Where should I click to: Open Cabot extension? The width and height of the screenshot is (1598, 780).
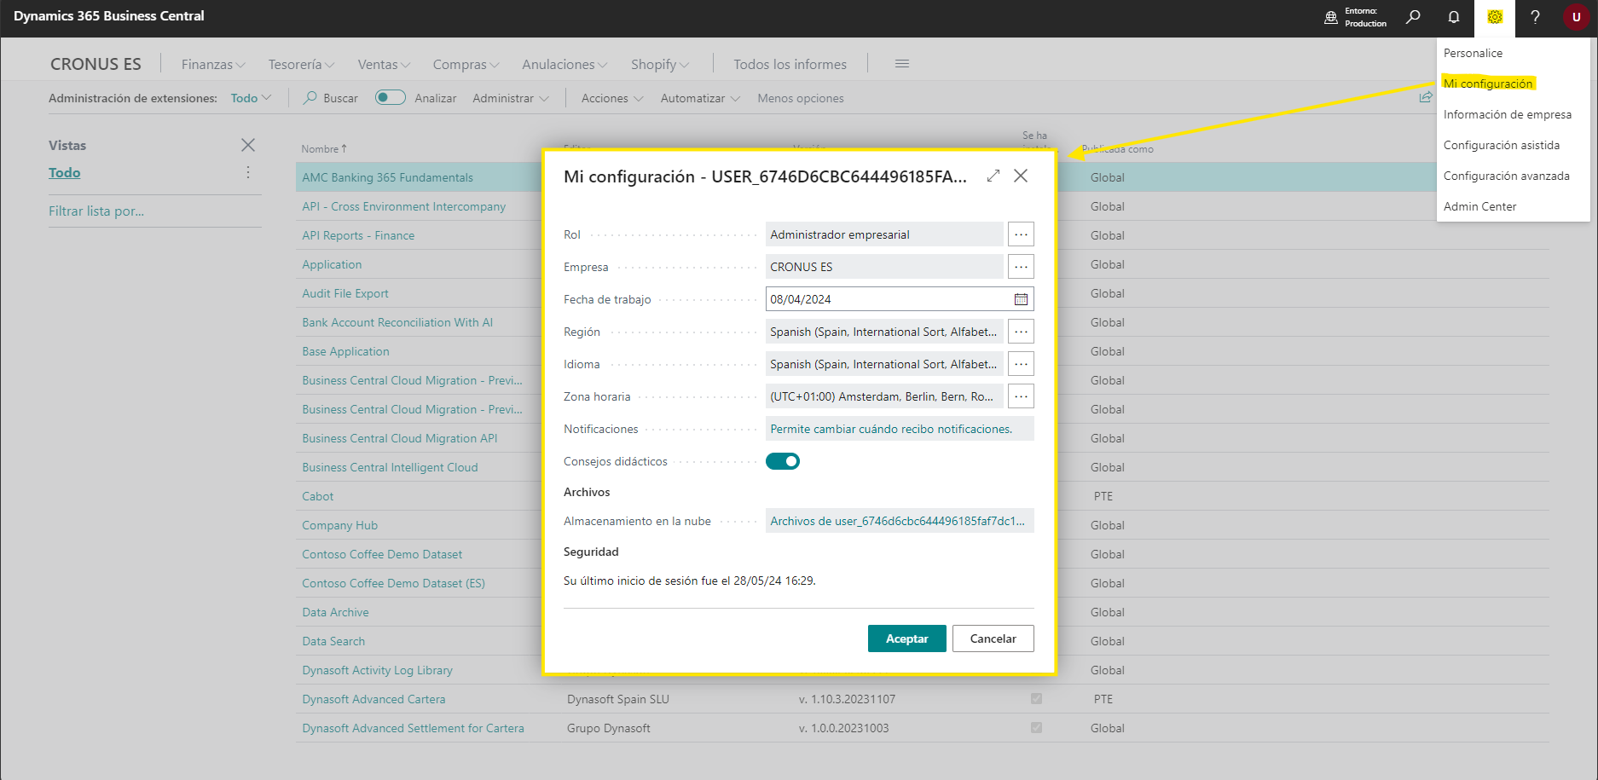317,496
